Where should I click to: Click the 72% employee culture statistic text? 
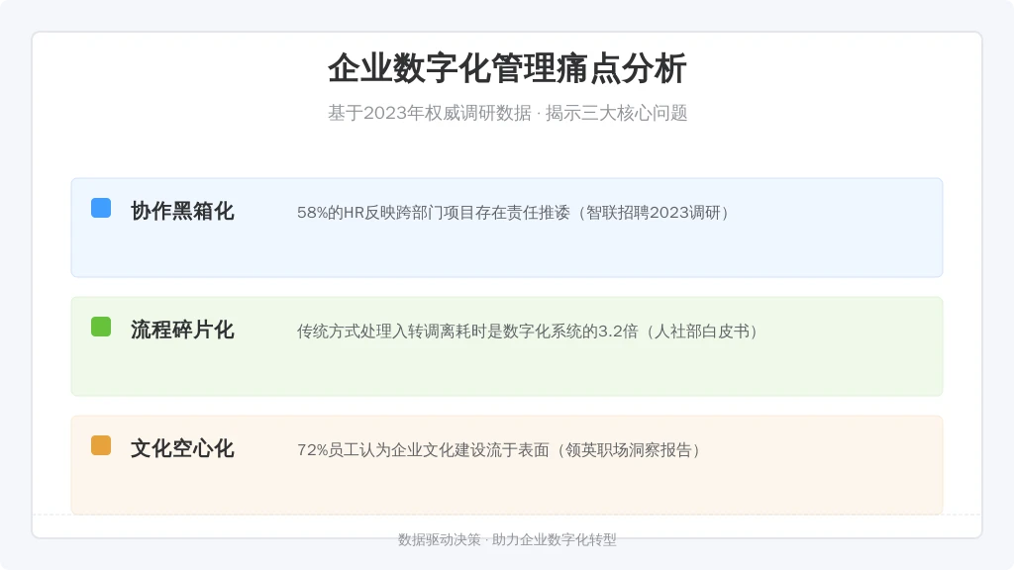(500, 450)
